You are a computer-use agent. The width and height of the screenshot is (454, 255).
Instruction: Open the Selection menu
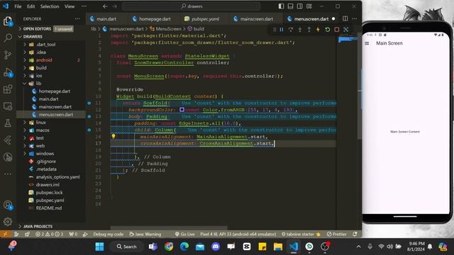pos(50,6)
